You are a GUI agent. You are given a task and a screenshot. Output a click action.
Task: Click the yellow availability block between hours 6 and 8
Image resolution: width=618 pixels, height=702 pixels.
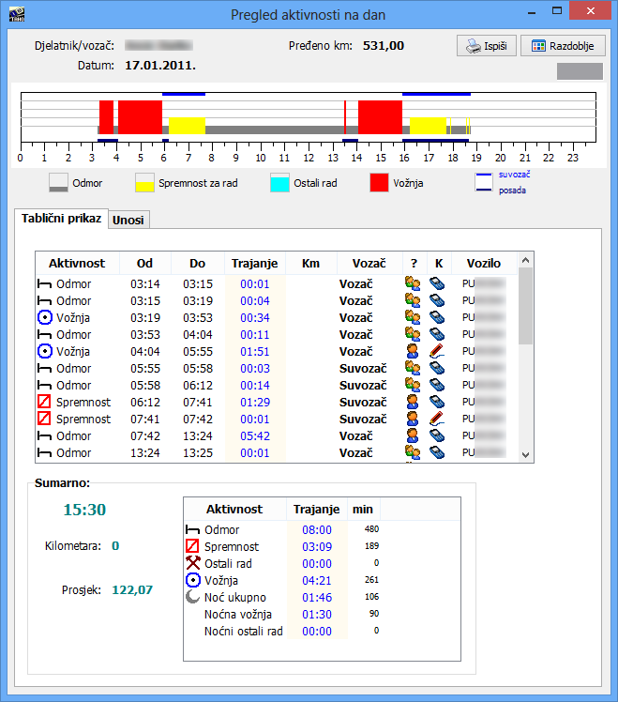pyautogui.click(x=187, y=126)
